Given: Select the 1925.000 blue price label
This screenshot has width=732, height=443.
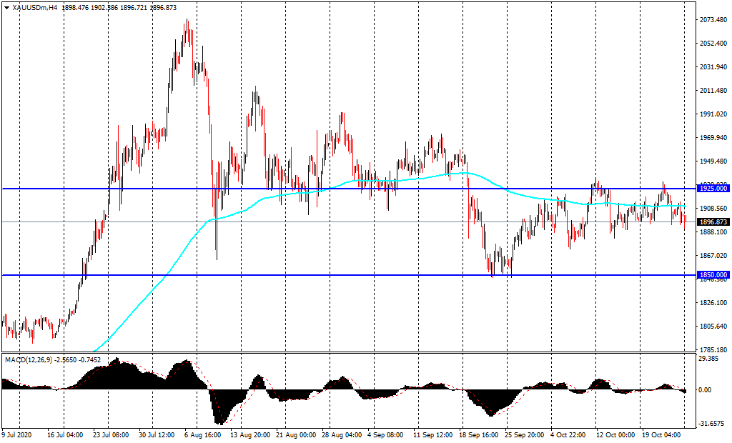Looking at the screenshot, I should pyautogui.click(x=713, y=188).
